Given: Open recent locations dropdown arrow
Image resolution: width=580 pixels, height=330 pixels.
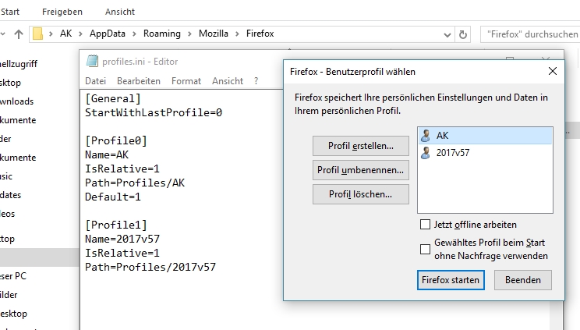Looking at the screenshot, I should [3, 34].
